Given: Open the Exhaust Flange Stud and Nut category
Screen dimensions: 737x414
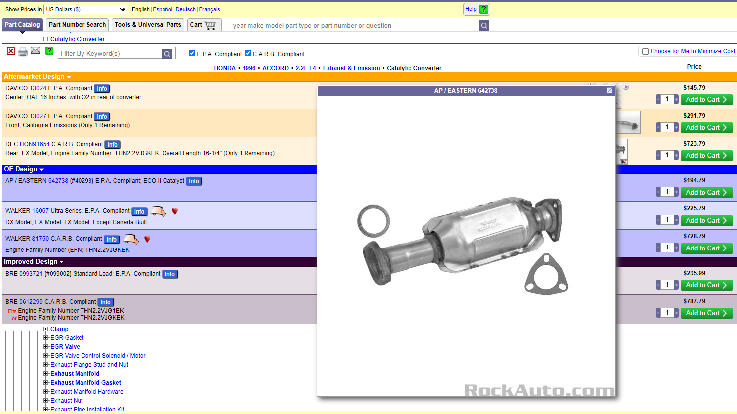Looking at the screenshot, I should point(89,365).
